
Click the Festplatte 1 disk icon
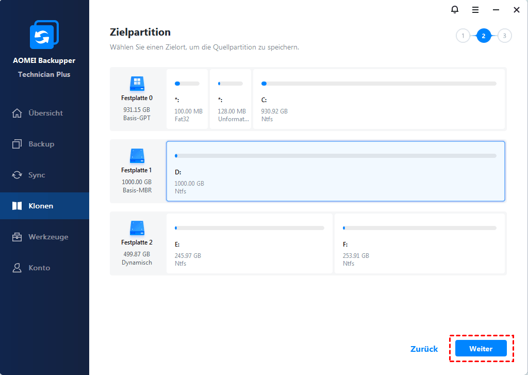(x=137, y=155)
